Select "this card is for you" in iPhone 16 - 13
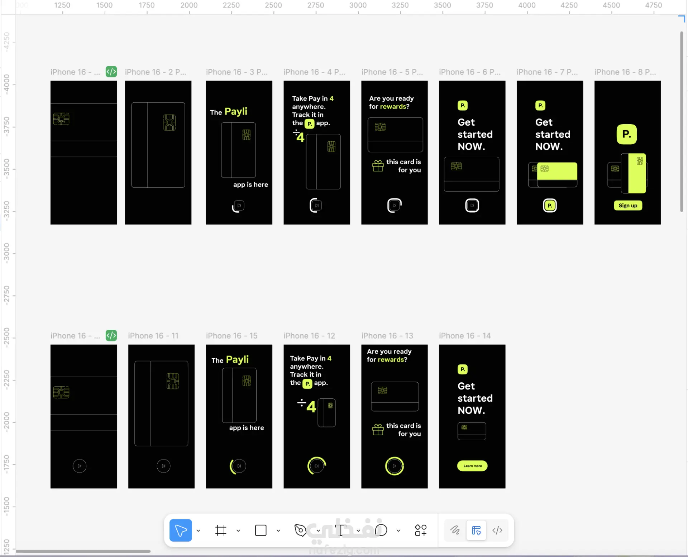688x557 pixels. pyautogui.click(x=403, y=430)
